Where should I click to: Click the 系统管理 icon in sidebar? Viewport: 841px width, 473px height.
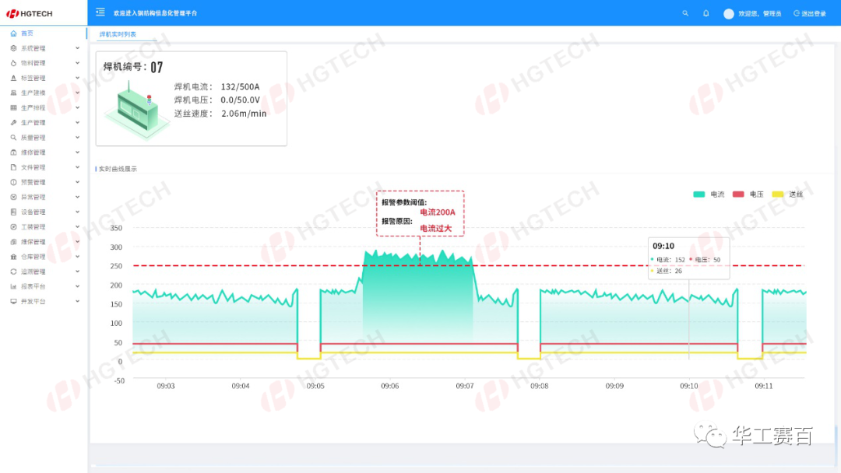[x=13, y=48]
